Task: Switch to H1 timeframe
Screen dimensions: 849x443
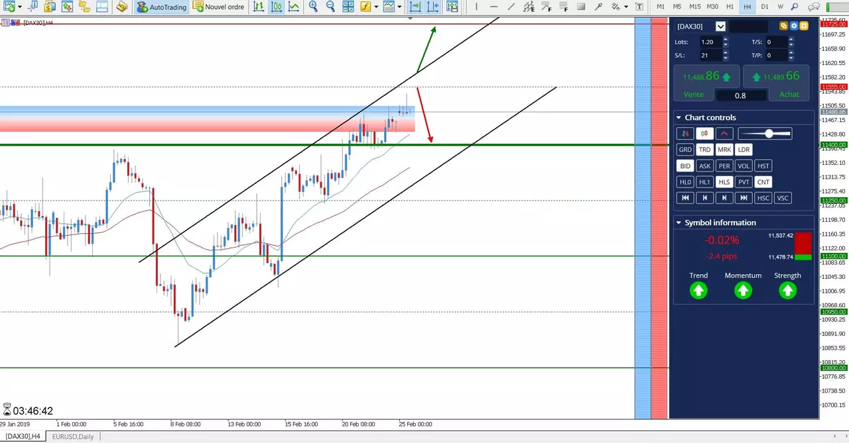Action: tap(730, 7)
